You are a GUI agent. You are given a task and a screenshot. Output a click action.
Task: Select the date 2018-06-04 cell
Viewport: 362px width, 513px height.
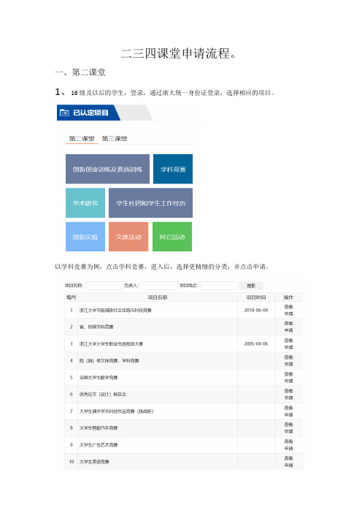point(256,310)
